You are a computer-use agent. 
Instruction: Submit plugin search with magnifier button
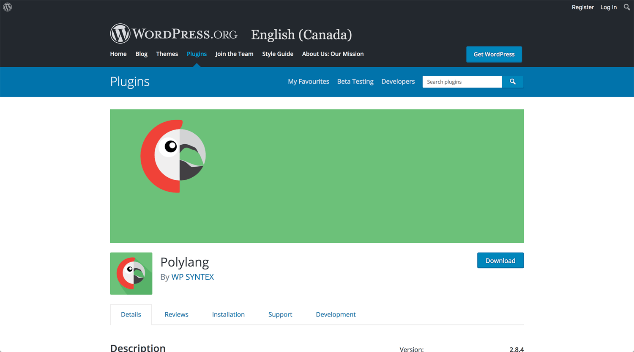pyautogui.click(x=513, y=82)
